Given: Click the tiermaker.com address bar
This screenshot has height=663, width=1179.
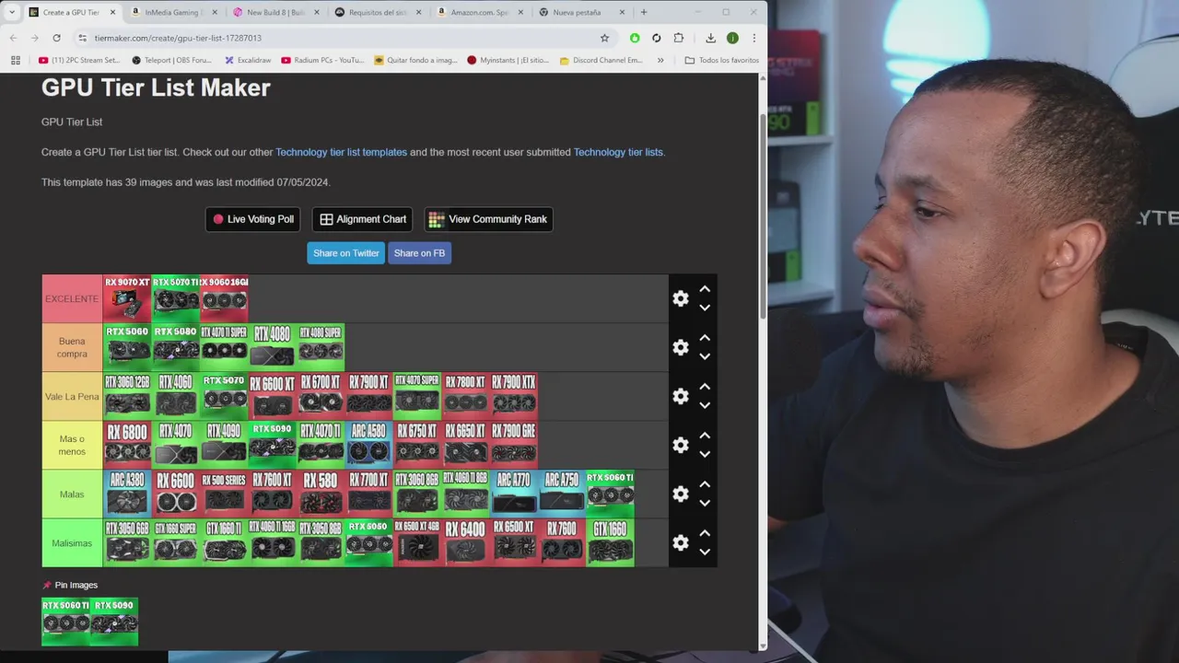Looking at the screenshot, I should pyautogui.click(x=341, y=38).
